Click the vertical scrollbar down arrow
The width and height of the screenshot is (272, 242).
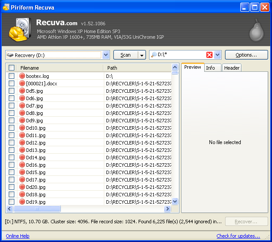[175, 202]
